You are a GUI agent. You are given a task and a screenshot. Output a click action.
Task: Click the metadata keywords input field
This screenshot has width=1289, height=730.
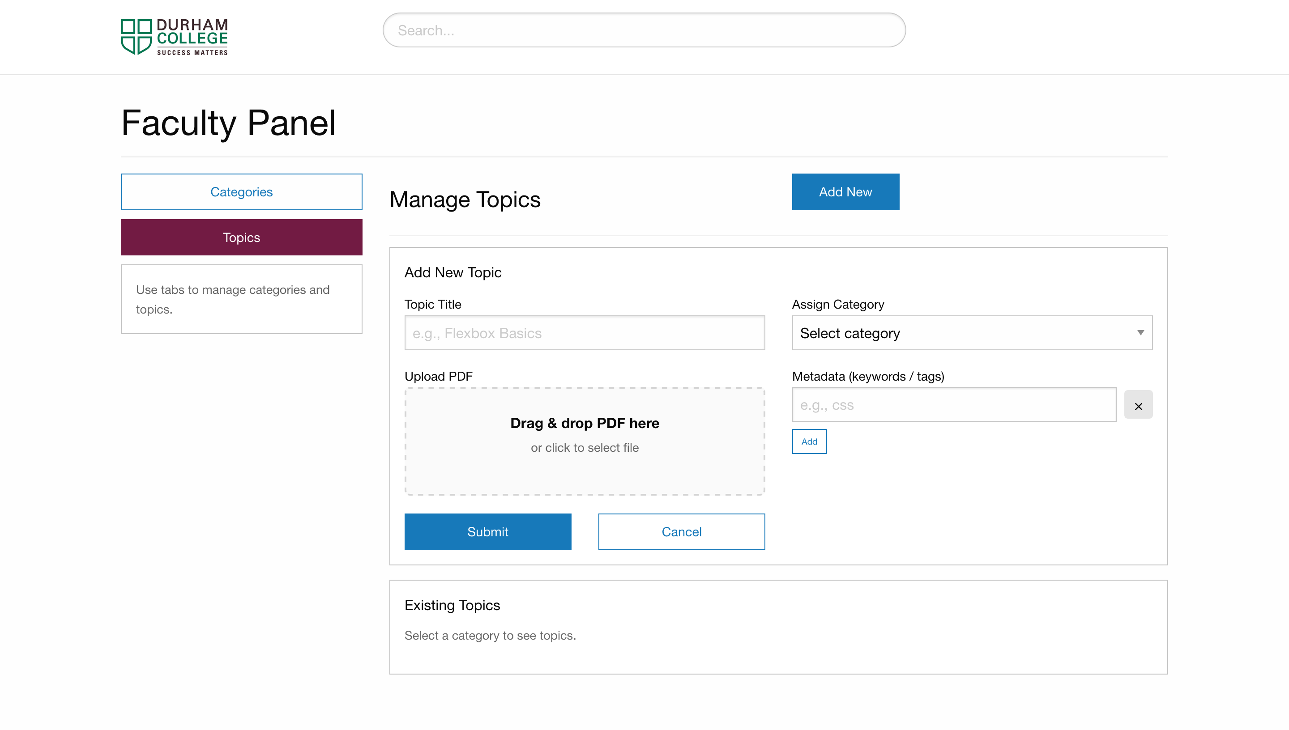click(954, 405)
